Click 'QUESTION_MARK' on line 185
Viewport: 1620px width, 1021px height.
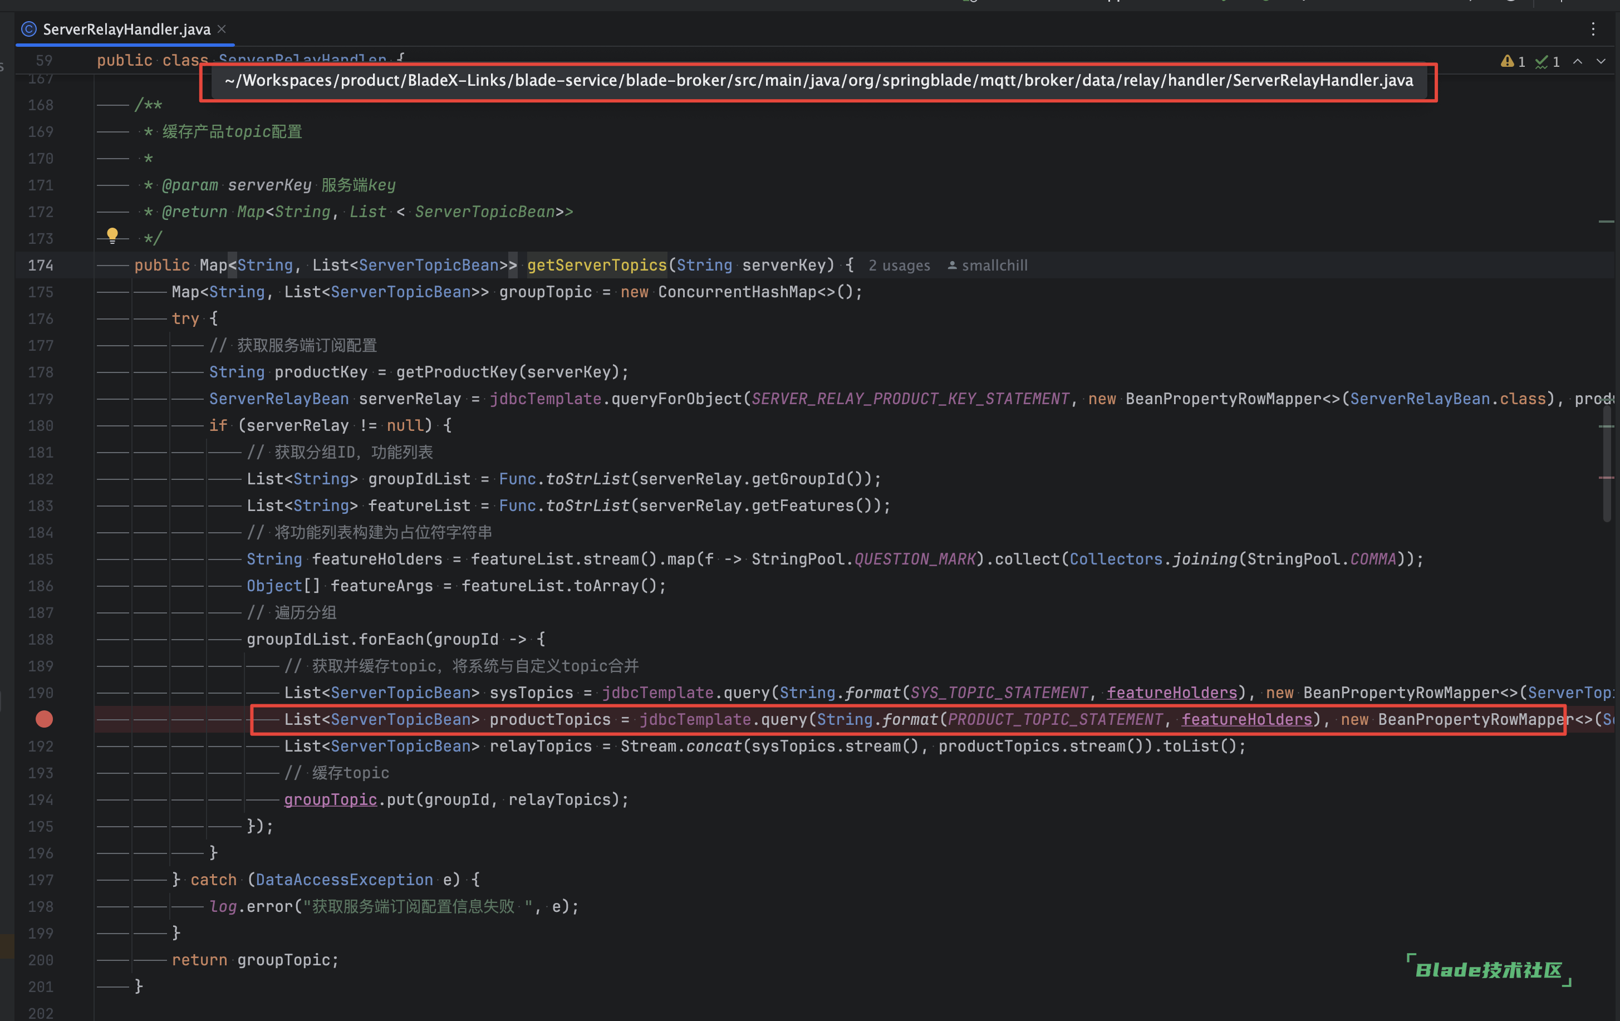[915, 559]
